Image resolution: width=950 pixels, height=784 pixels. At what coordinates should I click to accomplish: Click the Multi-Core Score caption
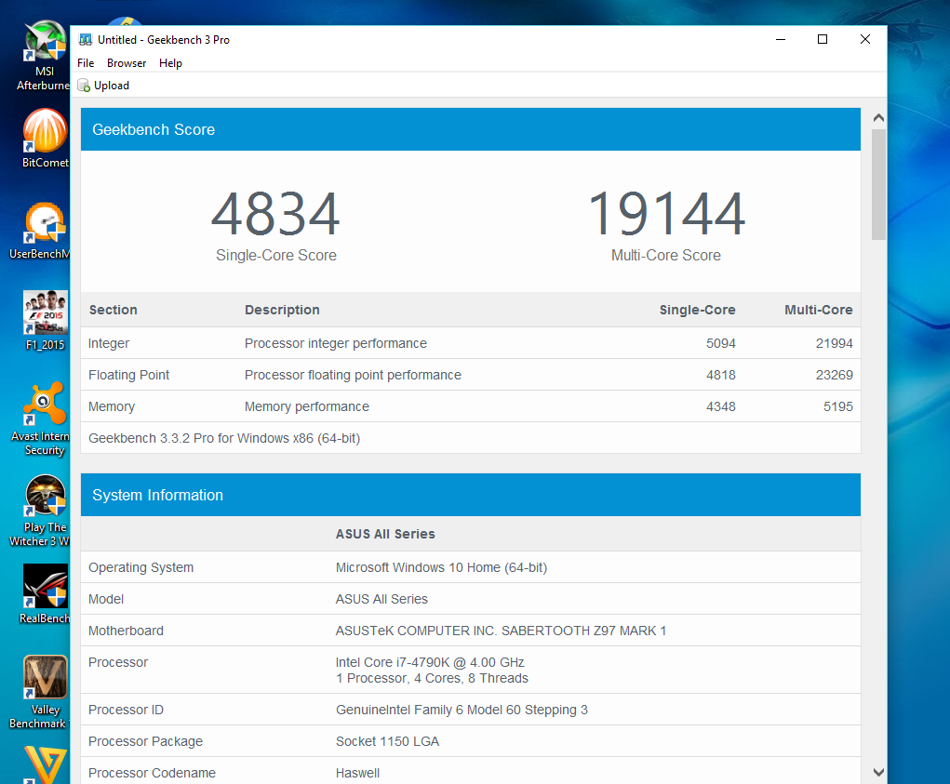point(666,256)
